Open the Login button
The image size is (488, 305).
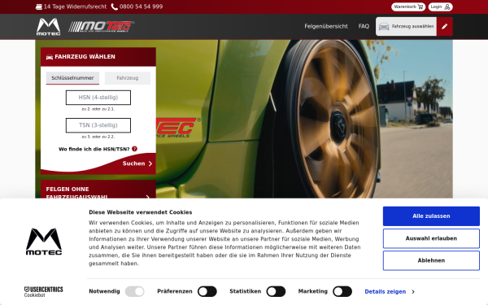(x=440, y=7)
